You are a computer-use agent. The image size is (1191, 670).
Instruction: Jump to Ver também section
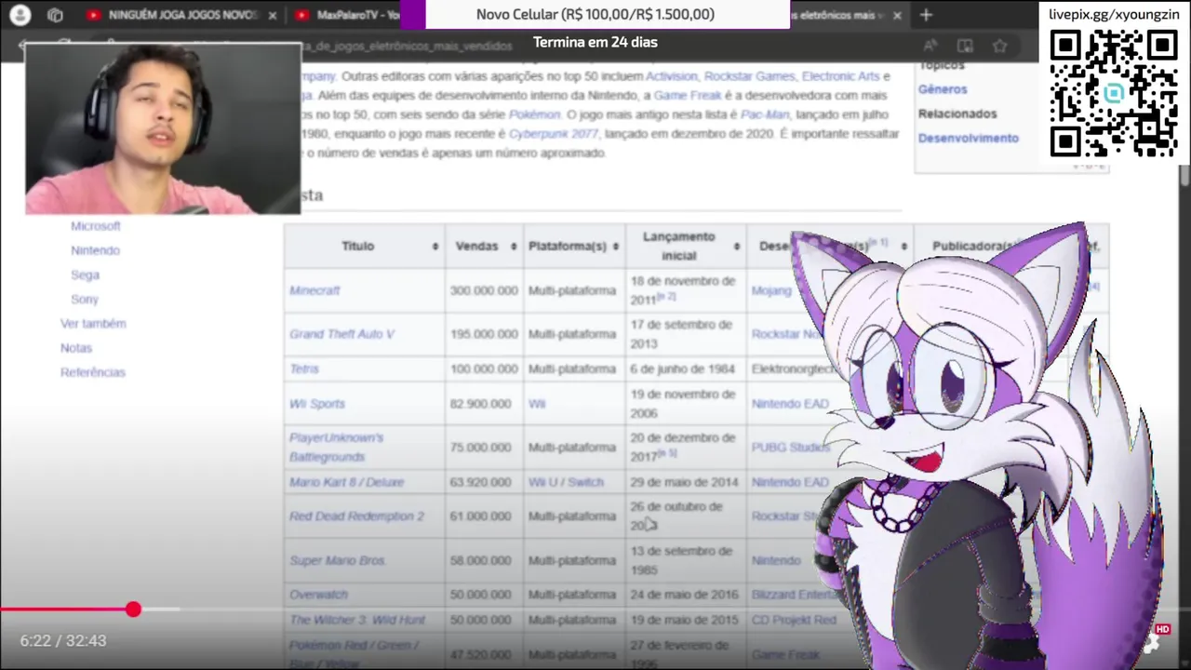pyautogui.click(x=93, y=323)
